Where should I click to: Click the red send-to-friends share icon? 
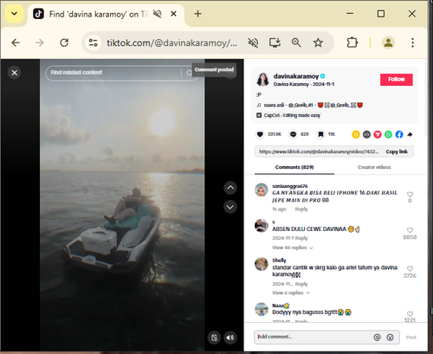coord(378,134)
